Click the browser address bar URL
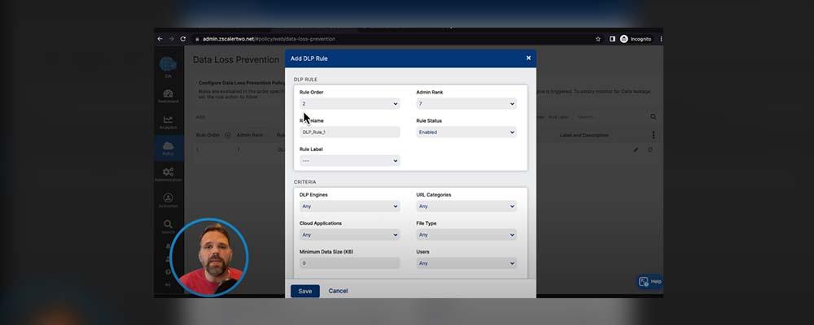The image size is (814, 325). [269, 39]
